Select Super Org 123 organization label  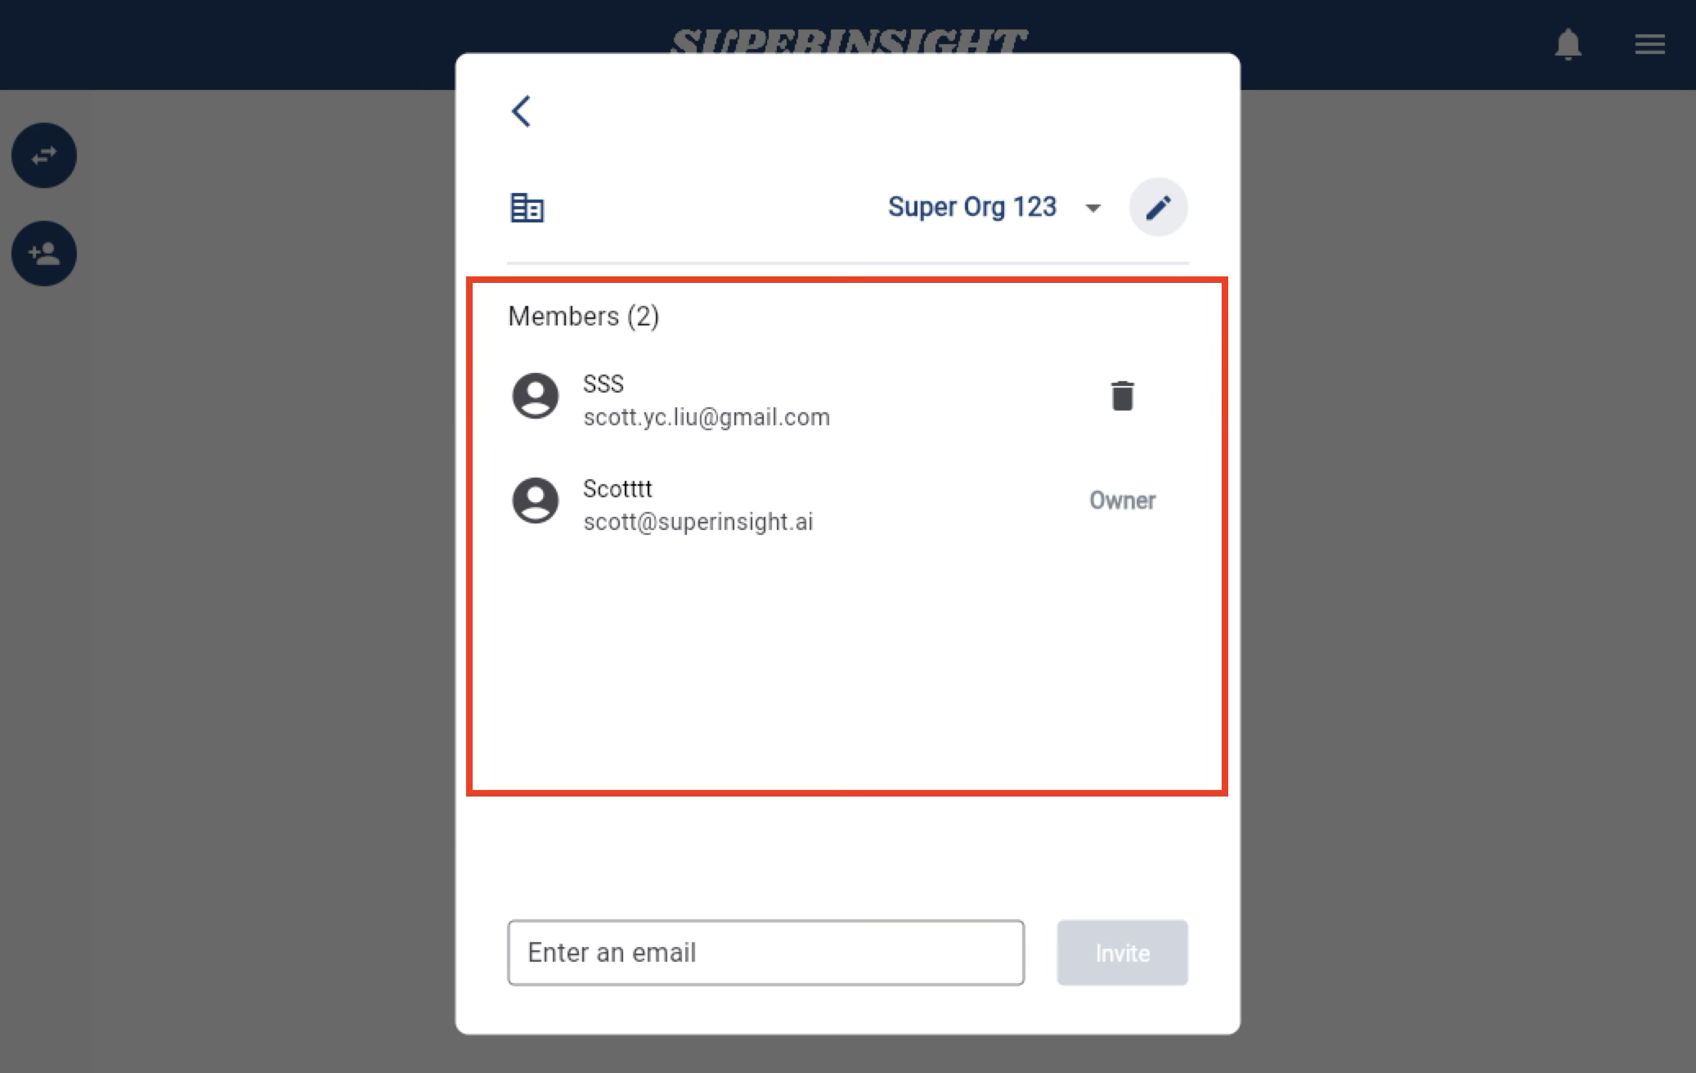point(971,206)
